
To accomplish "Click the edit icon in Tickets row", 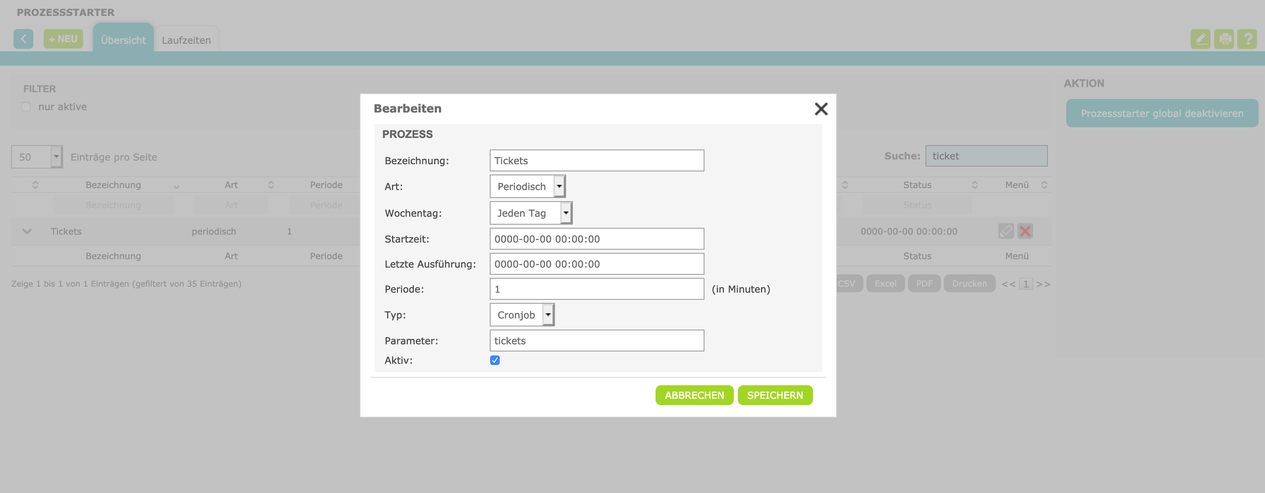I will pos(1005,231).
